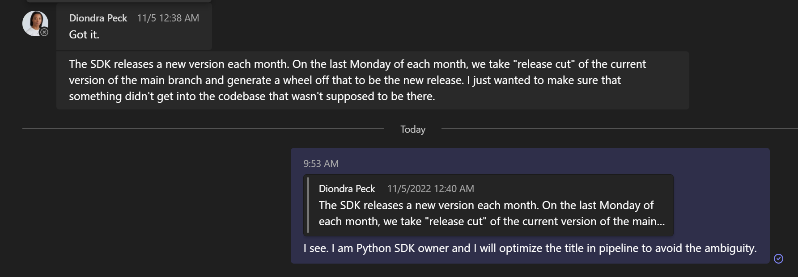Click the presence status badge on avatar
Viewport: 798px width, 277px height.
pyautogui.click(x=44, y=32)
